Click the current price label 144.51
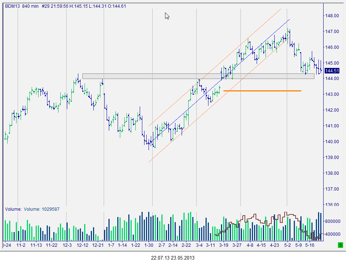Viewport: 346px width, 264px height. [332, 71]
